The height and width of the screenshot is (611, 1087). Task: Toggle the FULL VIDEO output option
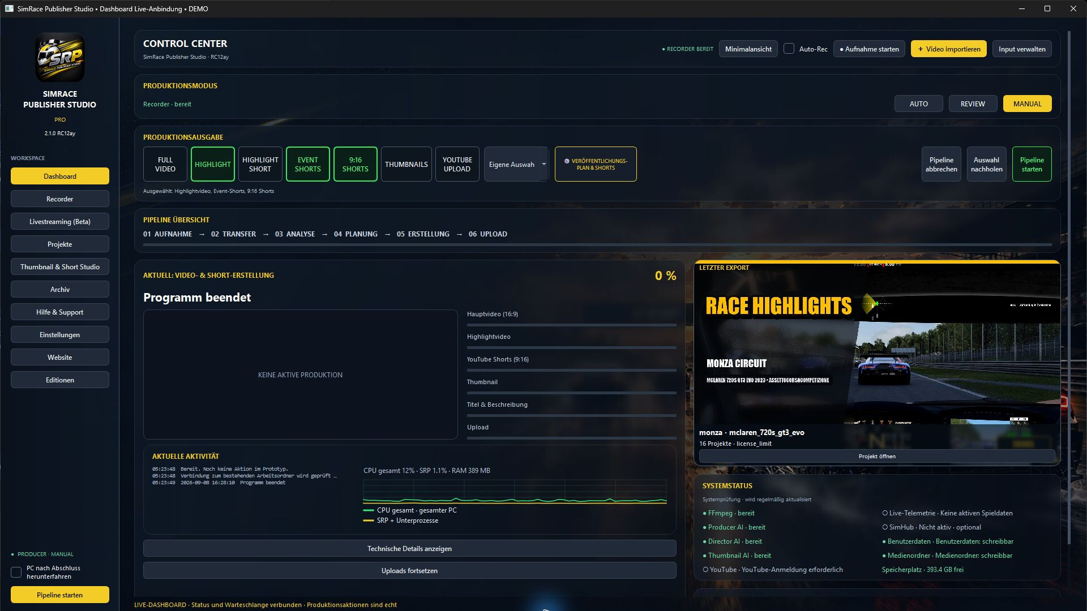pos(165,164)
